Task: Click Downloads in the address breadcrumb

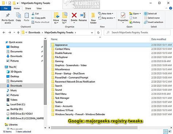Action: pyautogui.click(x=34, y=32)
